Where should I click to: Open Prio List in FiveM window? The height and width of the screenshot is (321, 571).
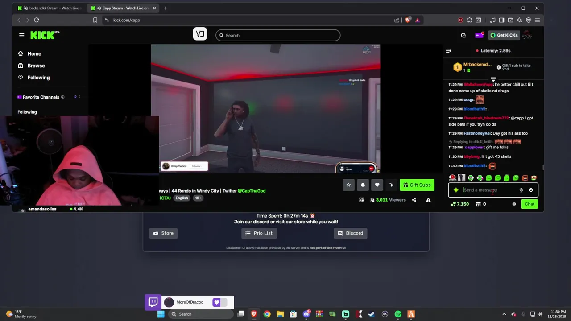coord(259,233)
